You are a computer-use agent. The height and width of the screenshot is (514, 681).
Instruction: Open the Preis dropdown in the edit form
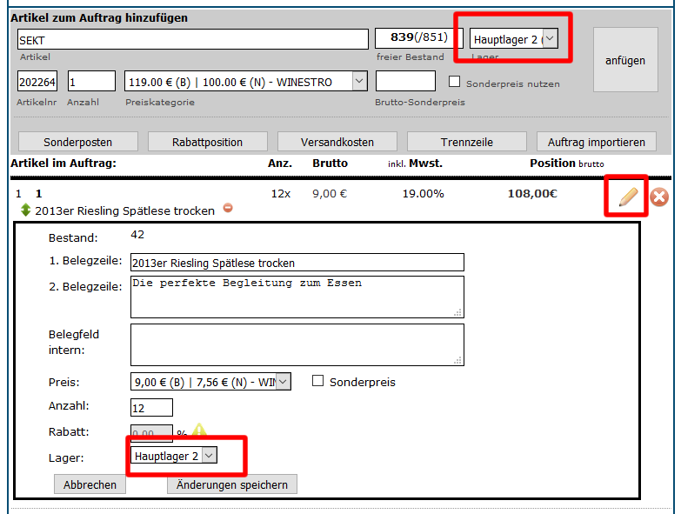[x=210, y=382]
